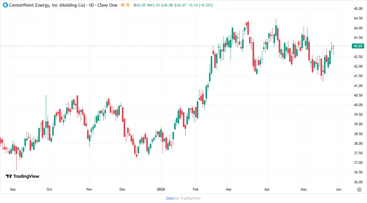Viewport: 367px width, 203px height.
Task: Click the Apr label on time axis
Action: click(267, 190)
